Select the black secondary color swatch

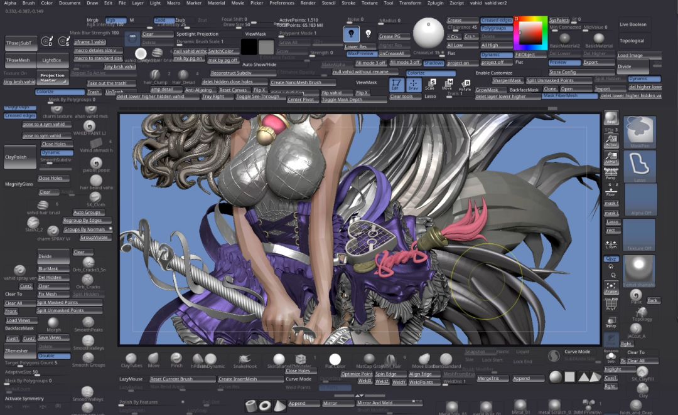[x=249, y=47]
